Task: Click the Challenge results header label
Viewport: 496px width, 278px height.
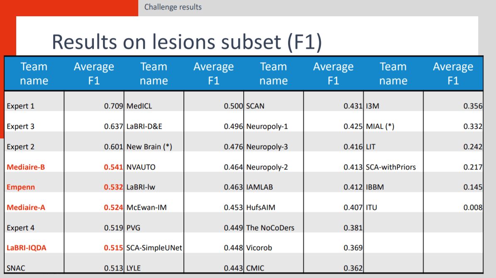Action: [173, 7]
